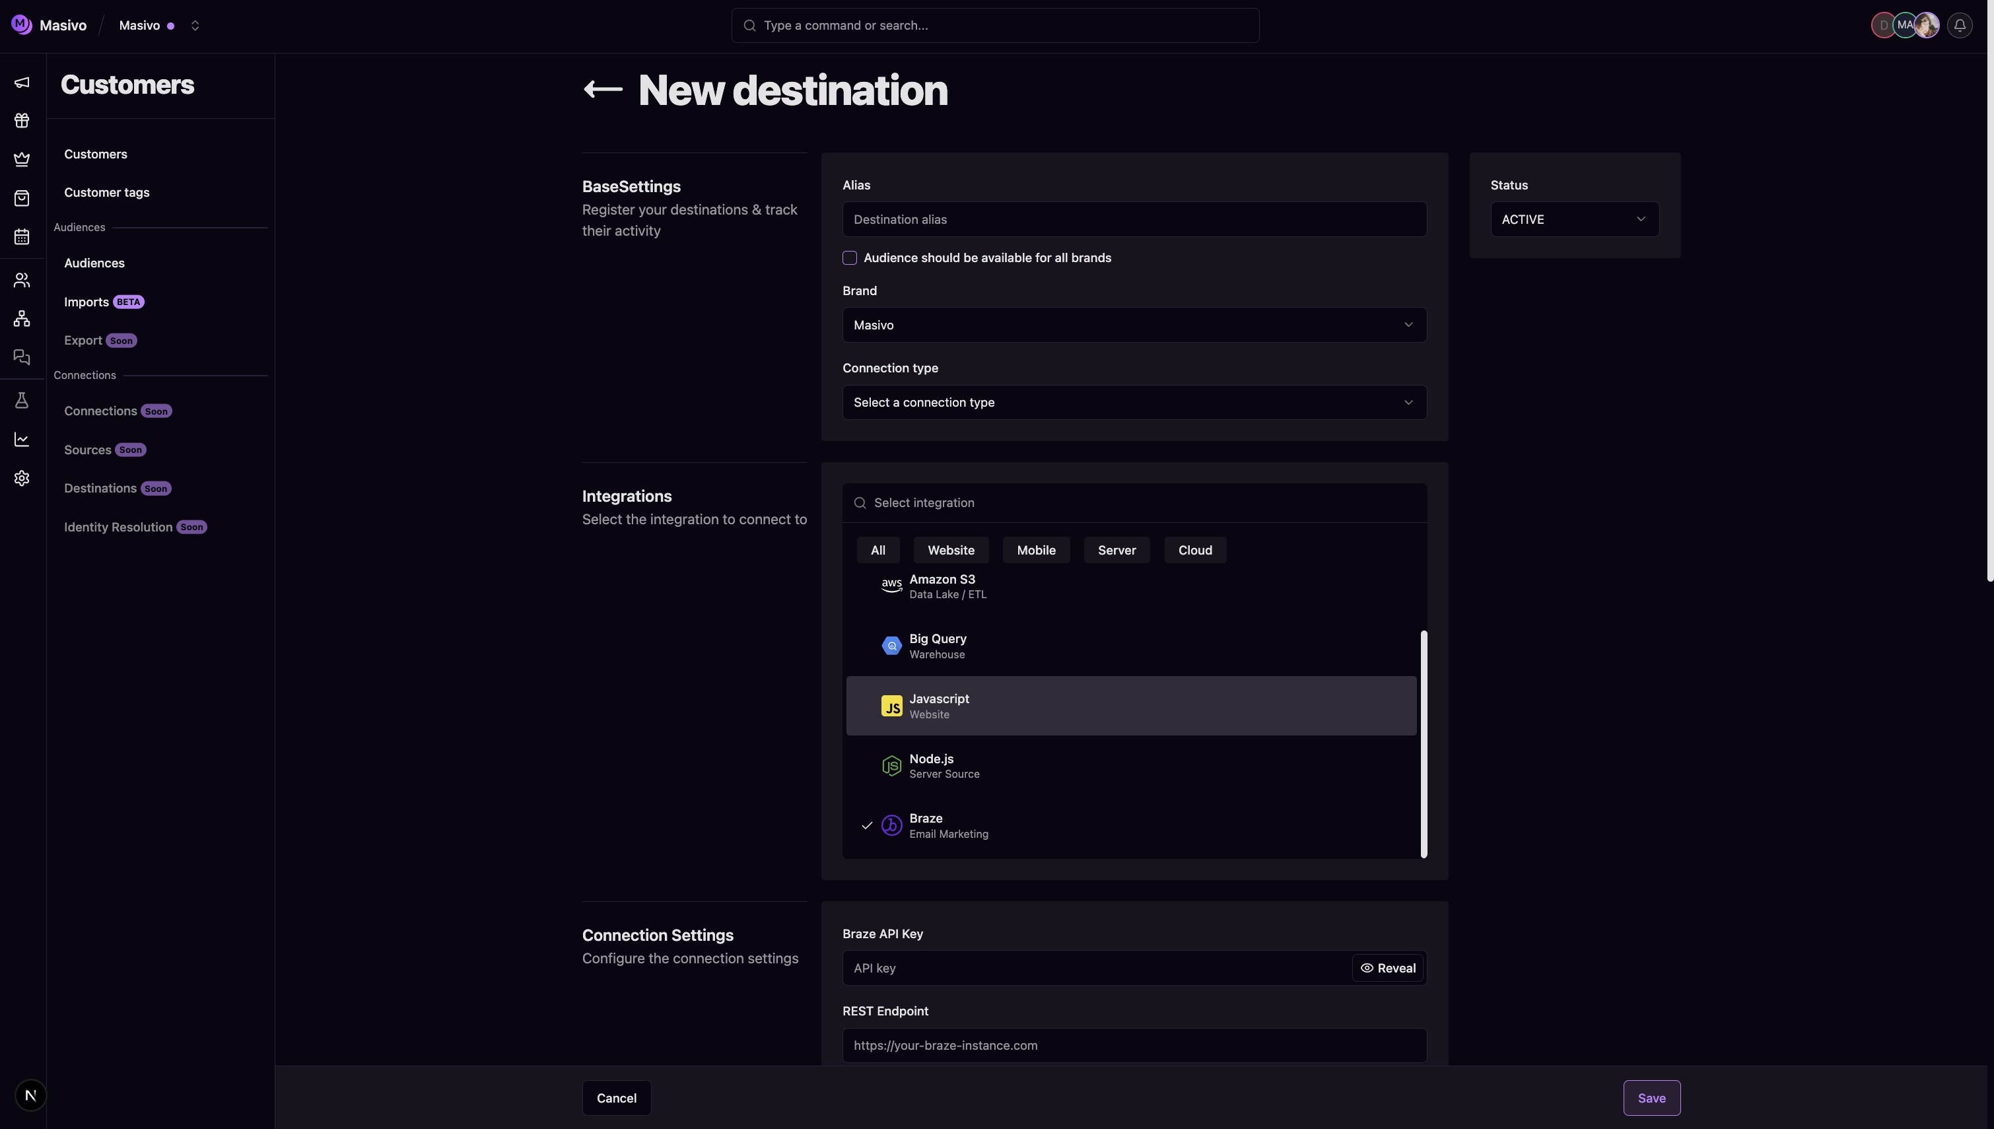Open the gift rewards sidebar icon
This screenshot has height=1129, width=1994.
point(22,121)
